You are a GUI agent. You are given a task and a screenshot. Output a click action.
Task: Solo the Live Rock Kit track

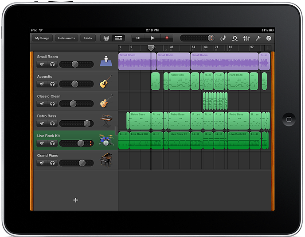coord(52,143)
